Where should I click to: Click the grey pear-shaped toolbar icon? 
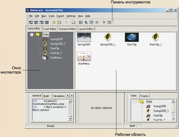click(104, 22)
